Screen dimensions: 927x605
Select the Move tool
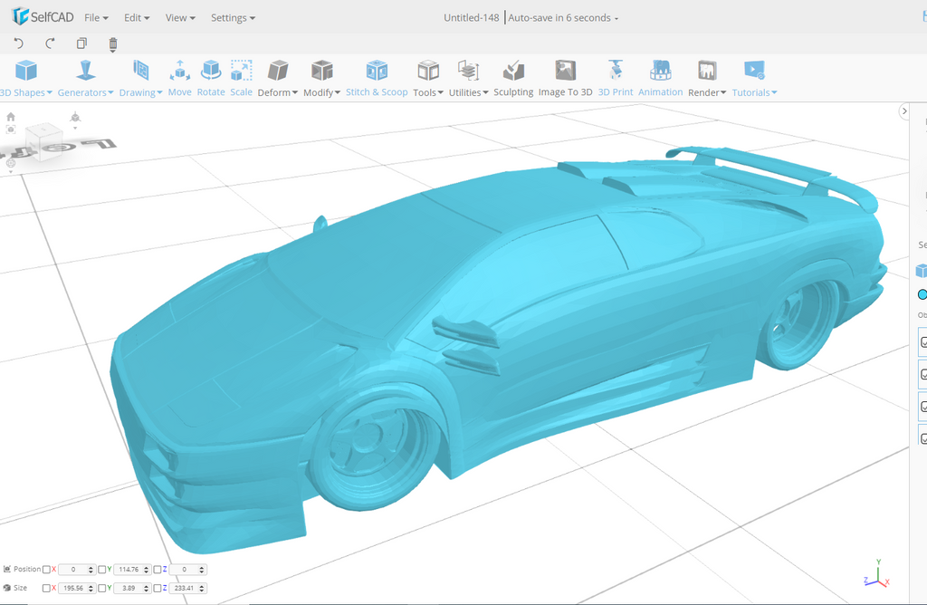coord(179,77)
